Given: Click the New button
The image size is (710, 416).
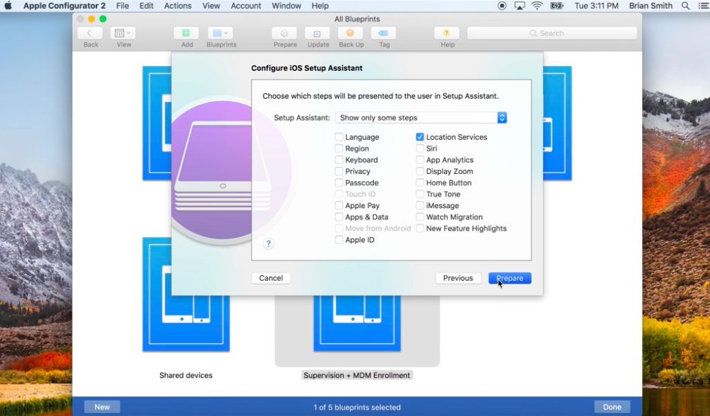Looking at the screenshot, I should [102, 407].
